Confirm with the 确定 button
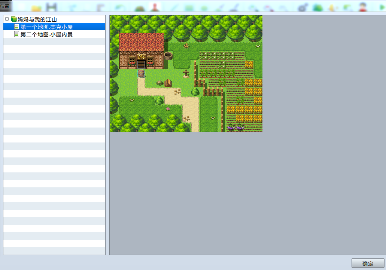Viewport: 386px width, 270px height. pos(368,263)
